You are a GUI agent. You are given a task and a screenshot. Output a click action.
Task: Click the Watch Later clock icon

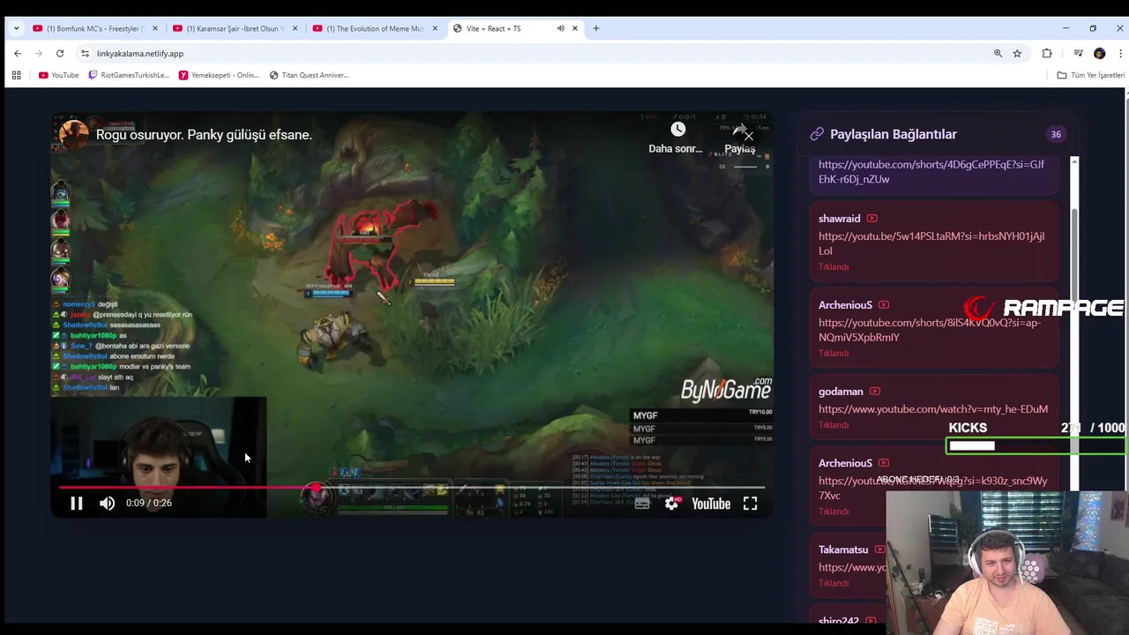(x=677, y=131)
